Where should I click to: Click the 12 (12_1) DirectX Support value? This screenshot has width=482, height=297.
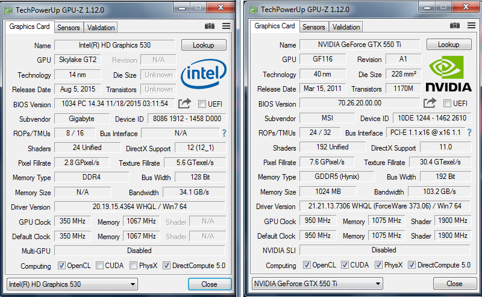pyautogui.click(x=201, y=148)
